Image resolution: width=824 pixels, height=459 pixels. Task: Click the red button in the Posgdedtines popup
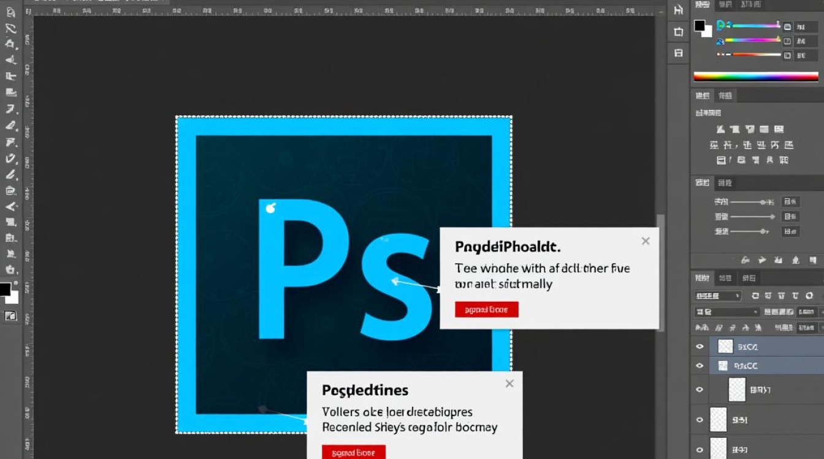click(354, 452)
